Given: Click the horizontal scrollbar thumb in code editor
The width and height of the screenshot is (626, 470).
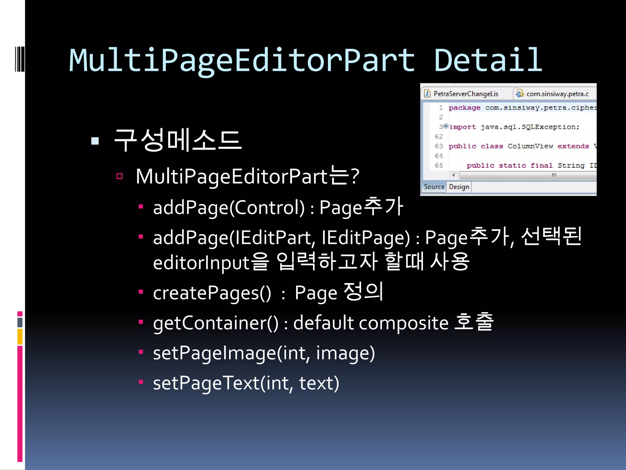Looking at the screenshot, I should click(x=528, y=175).
